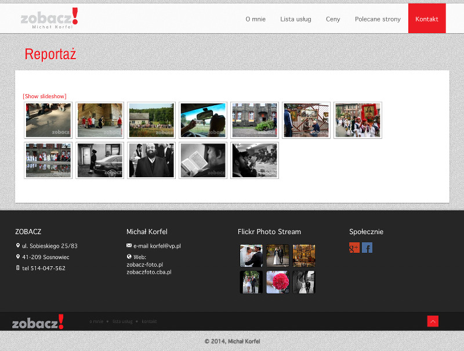Click the map pin beside ul. Sobieskiego

point(18,245)
